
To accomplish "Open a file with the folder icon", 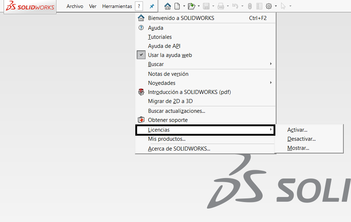I will (x=191, y=6).
